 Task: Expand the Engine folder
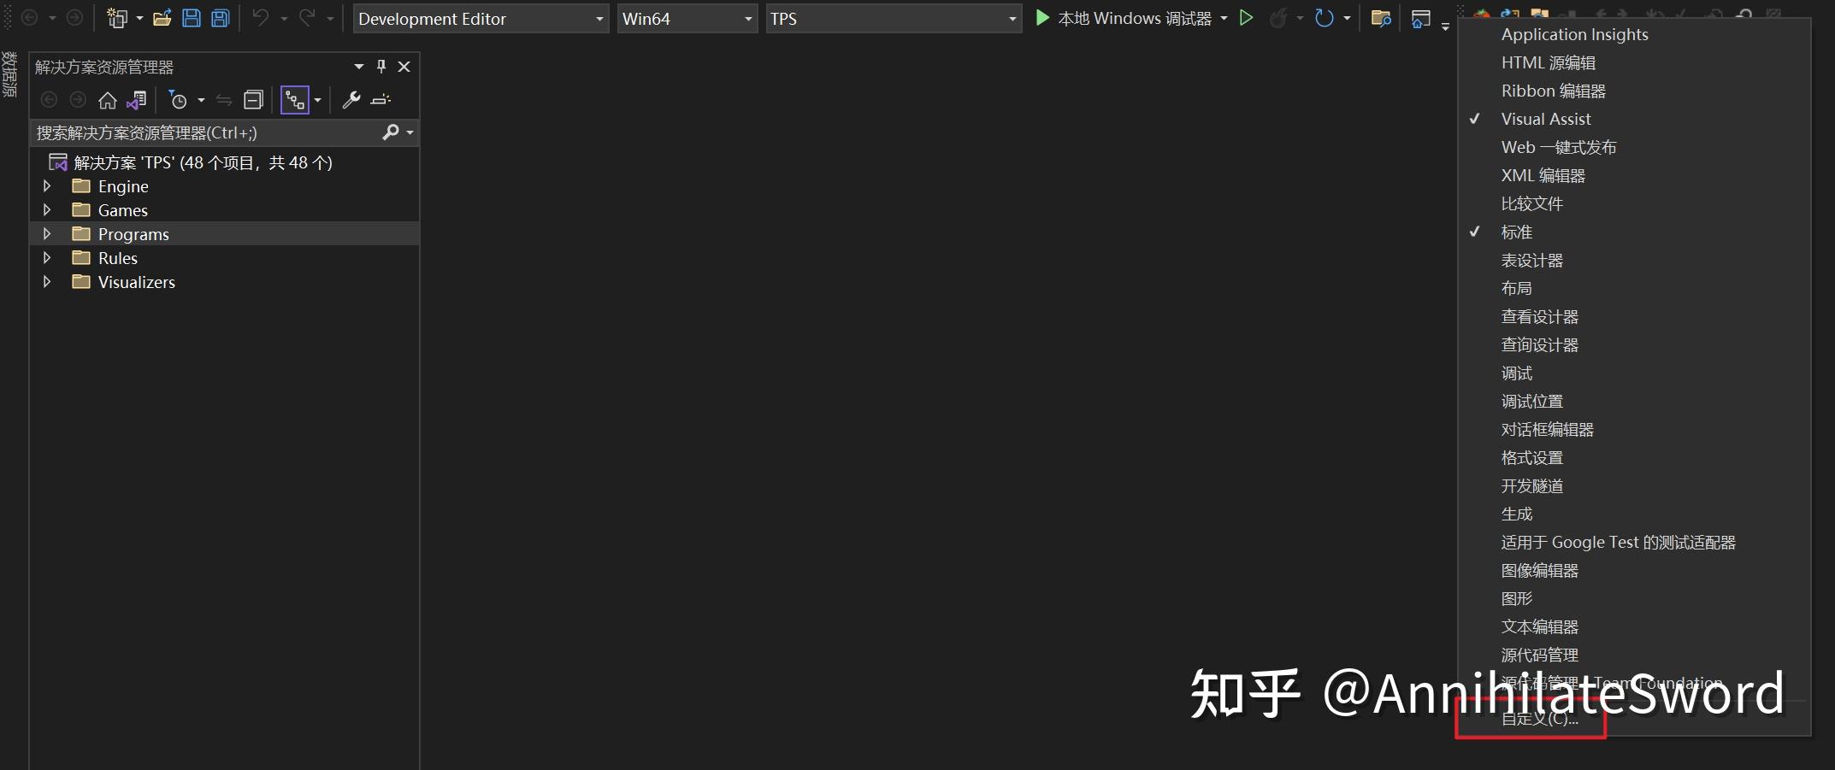[x=47, y=185]
